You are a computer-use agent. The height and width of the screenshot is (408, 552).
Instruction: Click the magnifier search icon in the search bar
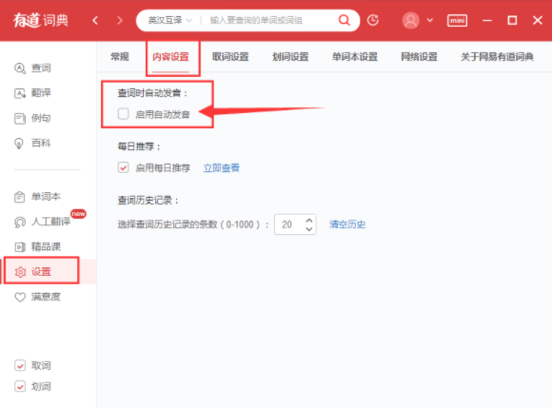coord(344,20)
